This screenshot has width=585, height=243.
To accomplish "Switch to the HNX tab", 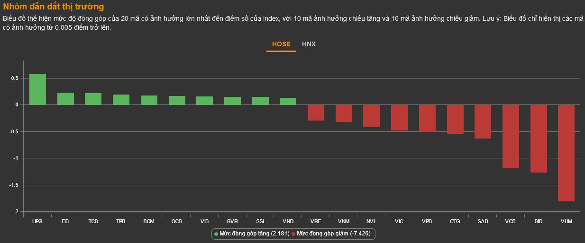I will pyautogui.click(x=309, y=44).
